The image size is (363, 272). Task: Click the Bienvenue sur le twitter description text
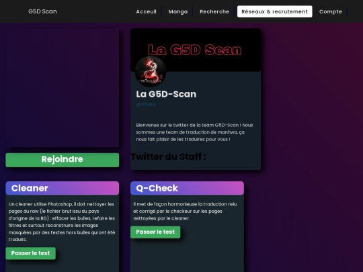[194, 132]
